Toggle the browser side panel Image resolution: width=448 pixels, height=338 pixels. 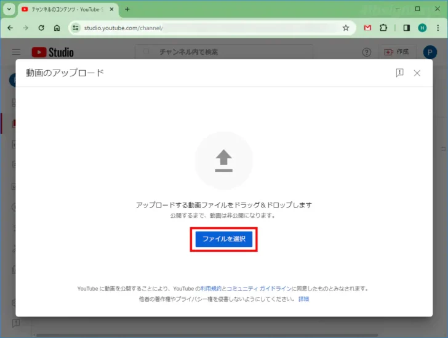pos(407,28)
